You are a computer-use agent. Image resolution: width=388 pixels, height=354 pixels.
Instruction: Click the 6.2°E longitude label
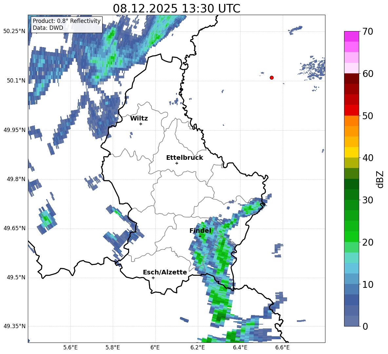[x=198, y=347]
